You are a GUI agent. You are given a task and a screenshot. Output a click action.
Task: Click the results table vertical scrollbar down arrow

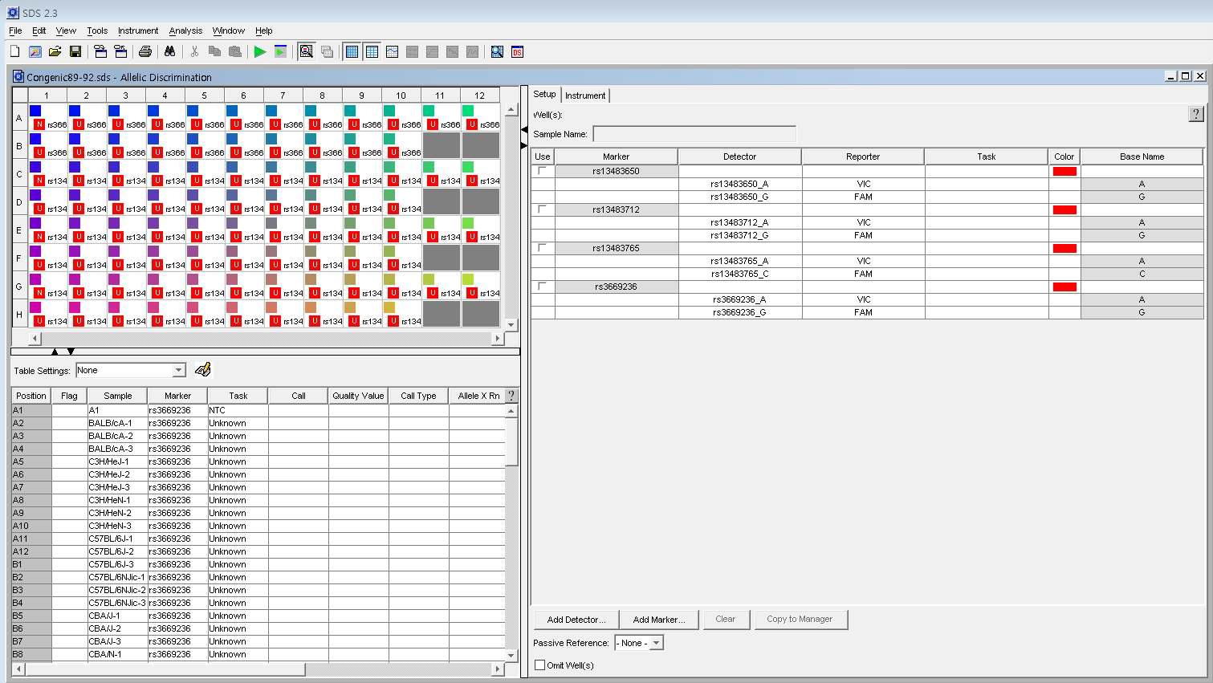coord(511,655)
